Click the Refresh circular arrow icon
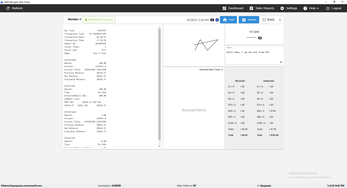 click(8, 8)
